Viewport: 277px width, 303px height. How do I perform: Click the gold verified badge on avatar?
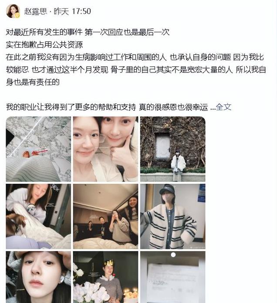[17, 15]
